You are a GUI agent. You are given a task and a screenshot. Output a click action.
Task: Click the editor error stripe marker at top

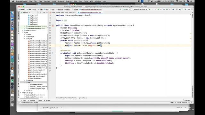tap(191, 15)
